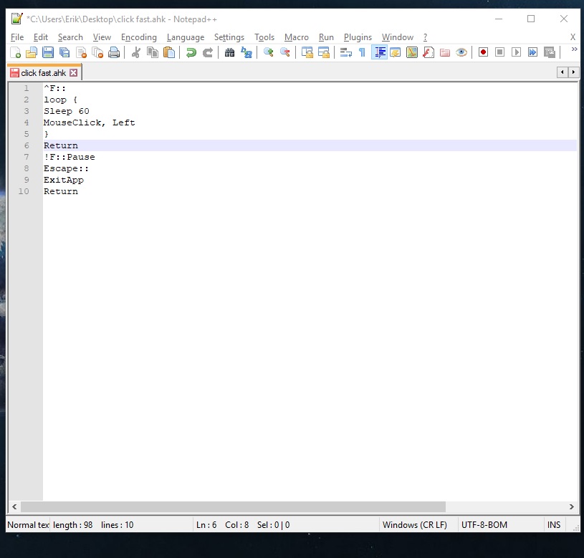The image size is (584, 558).
Task: Open the Edit menu
Action: click(x=41, y=37)
